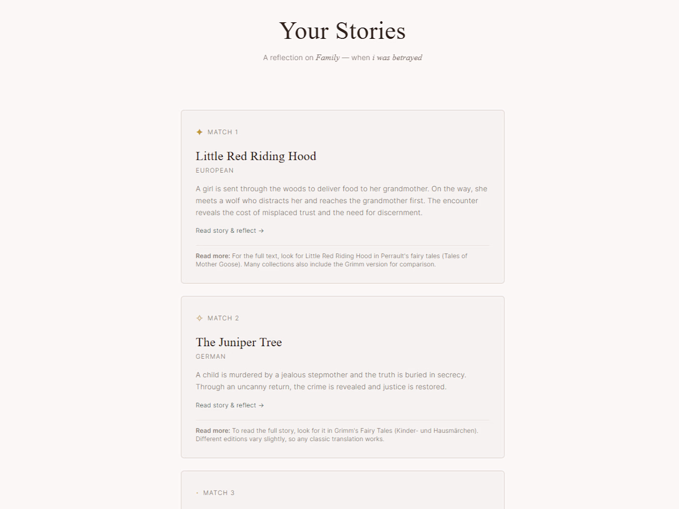Click the MATCH 2 label
Screen dimensions: 679x509
(x=223, y=318)
